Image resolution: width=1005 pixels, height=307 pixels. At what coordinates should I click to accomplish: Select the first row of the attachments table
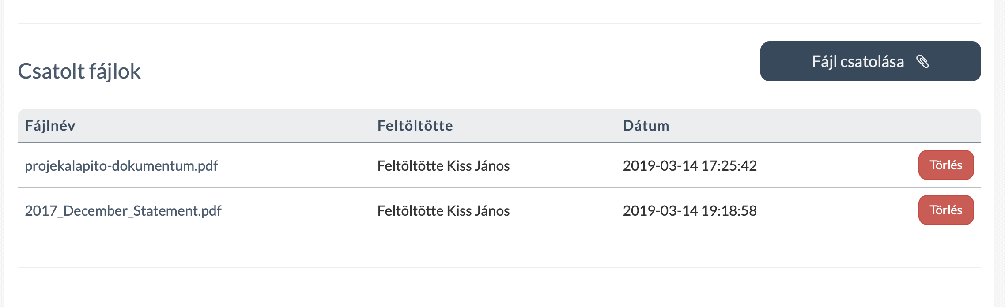pyautogui.click(x=309, y=166)
